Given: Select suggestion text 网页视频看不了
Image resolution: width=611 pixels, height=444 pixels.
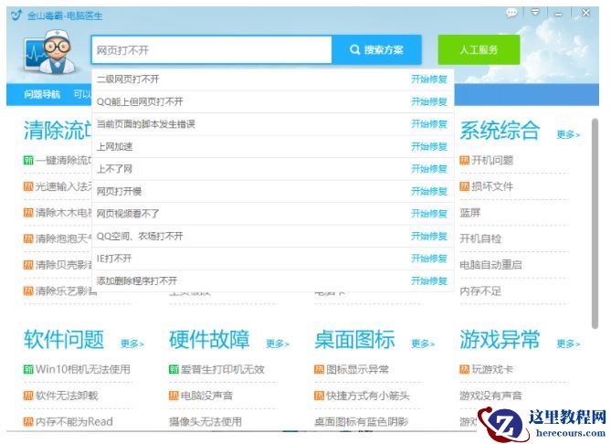Looking at the screenshot, I should point(128,214).
